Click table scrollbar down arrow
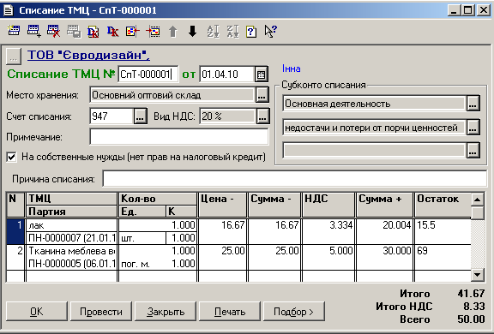 [x=478, y=275]
